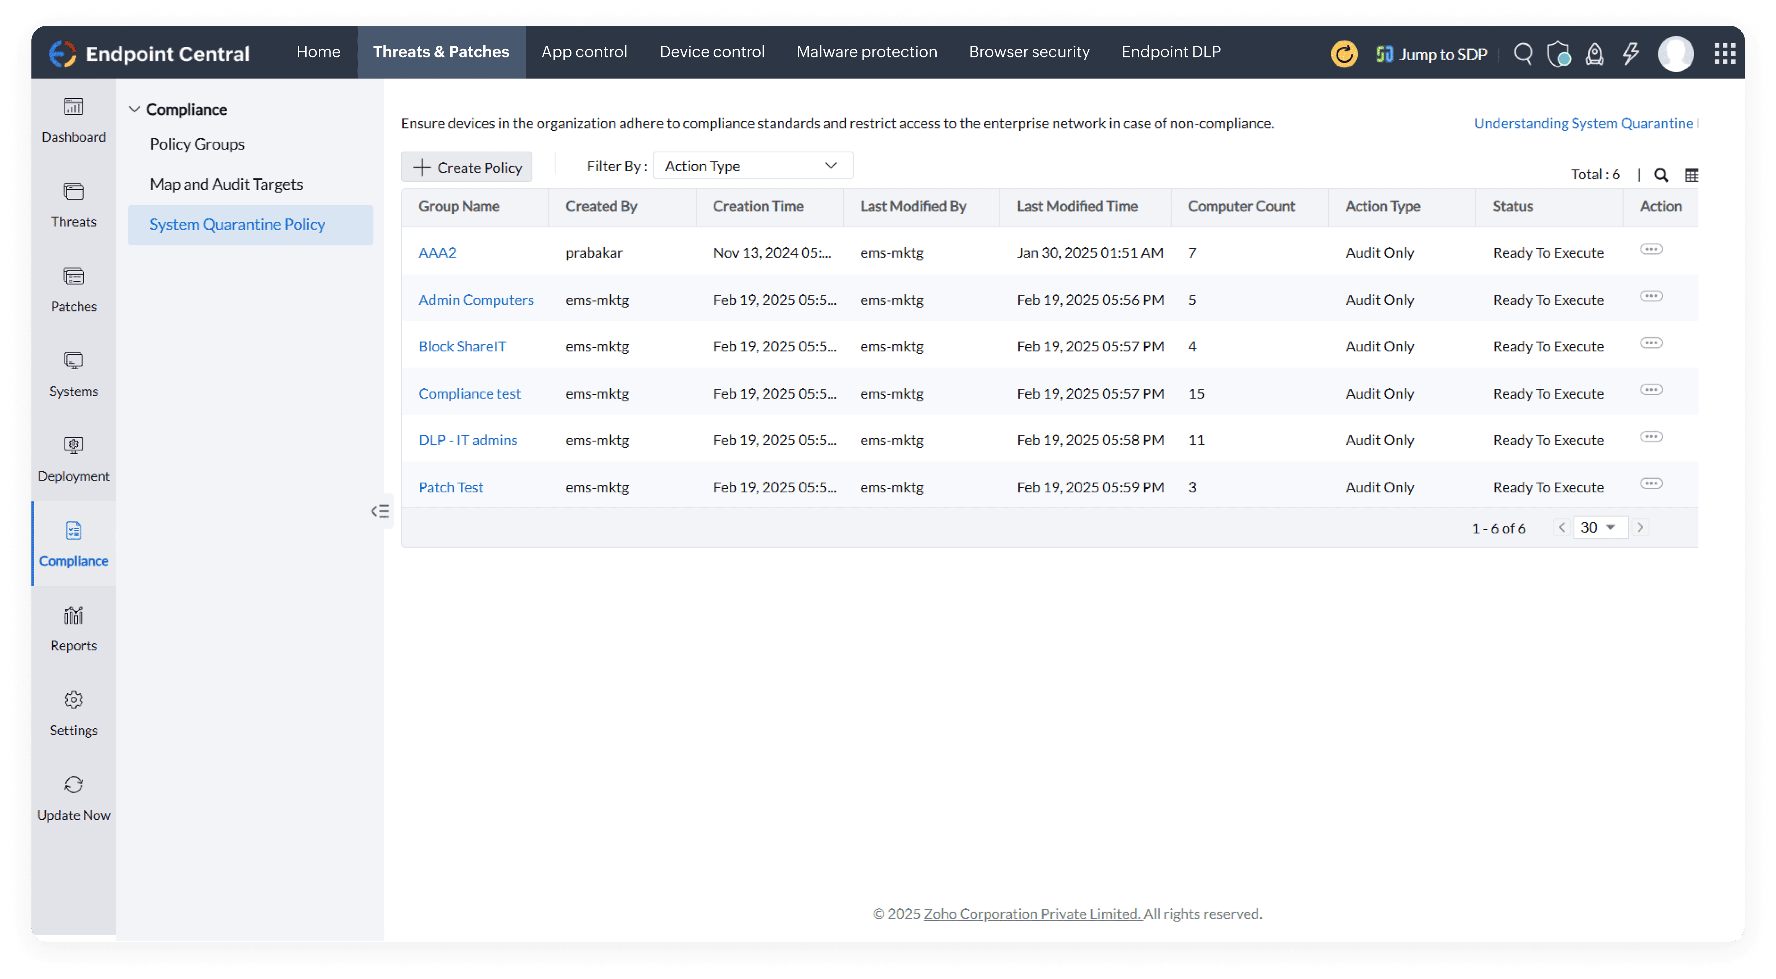Screen dimensions: 1776x979
Task: Collapse the Compliance tree section
Action: (x=135, y=110)
